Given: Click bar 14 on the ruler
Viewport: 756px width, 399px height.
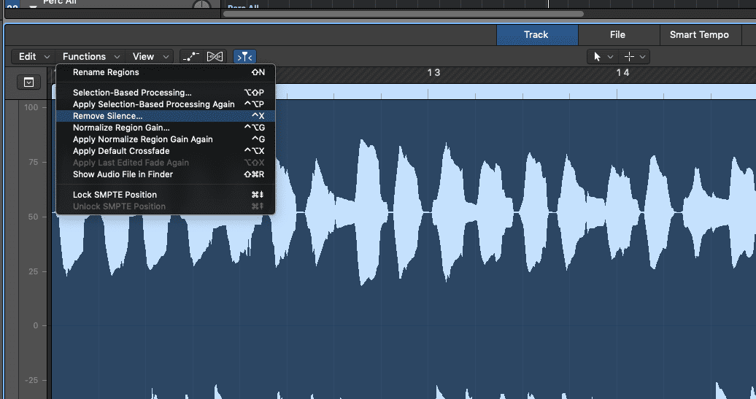Looking at the screenshot, I should pos(622,72).
